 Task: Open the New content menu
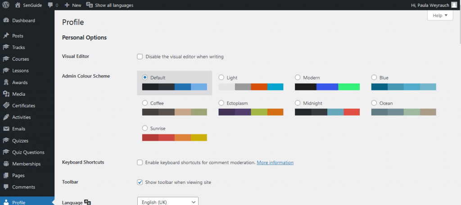(x=72, y=5)
